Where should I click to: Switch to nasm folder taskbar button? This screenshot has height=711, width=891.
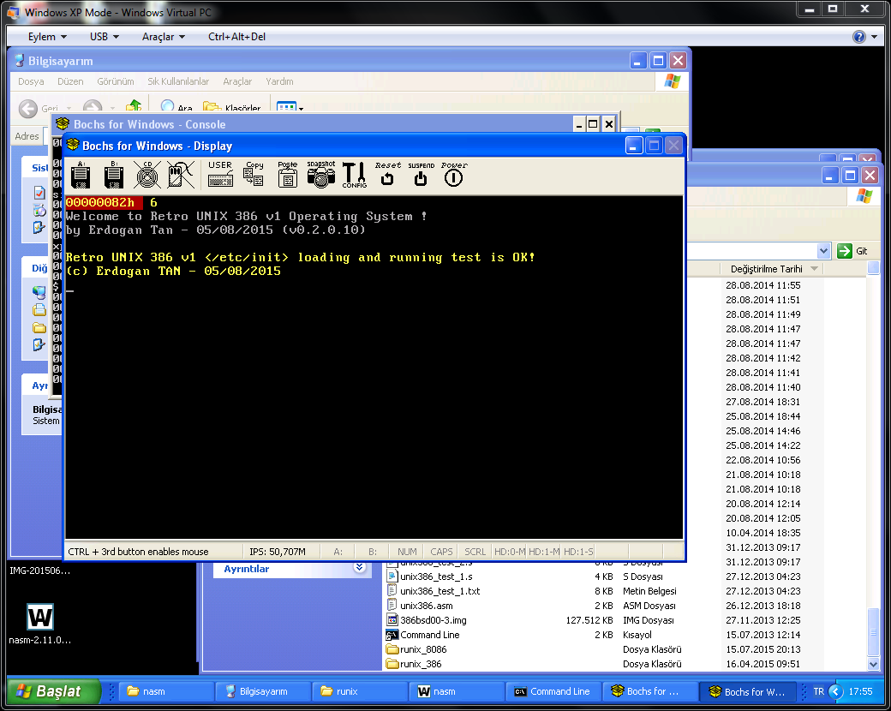click(x=166, y=691)
